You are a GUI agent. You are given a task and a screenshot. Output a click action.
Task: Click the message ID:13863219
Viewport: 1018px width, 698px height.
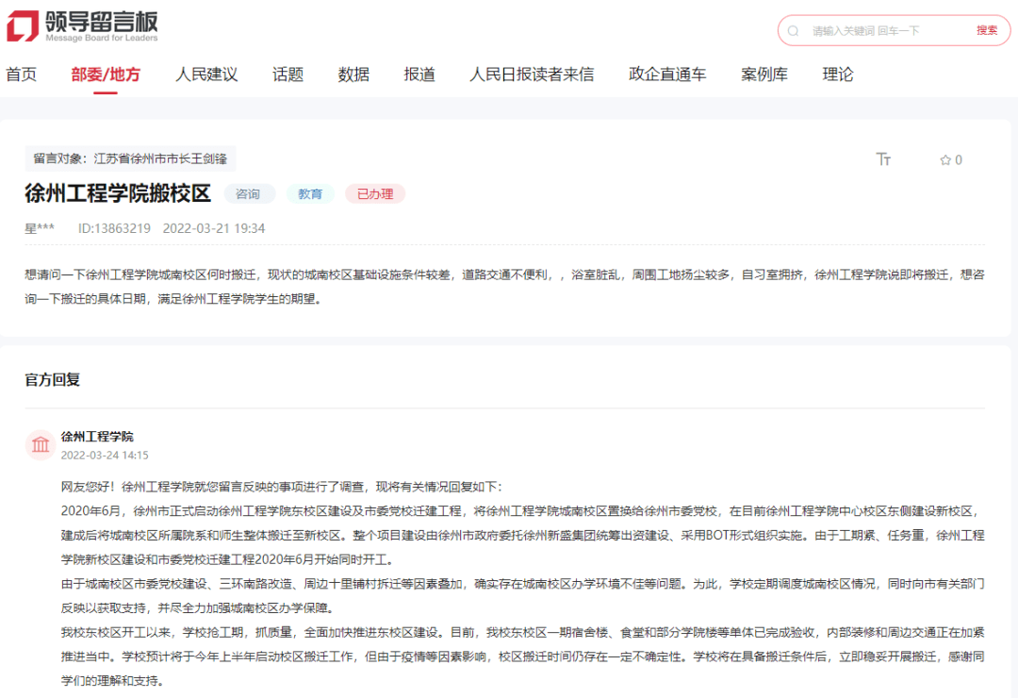(114, 228)
